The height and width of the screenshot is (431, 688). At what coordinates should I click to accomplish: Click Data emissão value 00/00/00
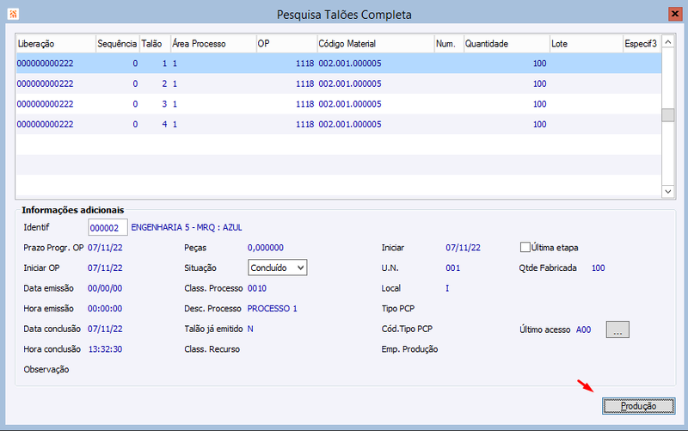click(x=105, y=288)
